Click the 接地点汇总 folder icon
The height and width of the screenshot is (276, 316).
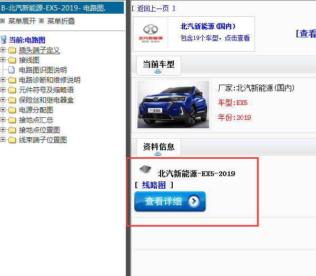click(12, 120)
